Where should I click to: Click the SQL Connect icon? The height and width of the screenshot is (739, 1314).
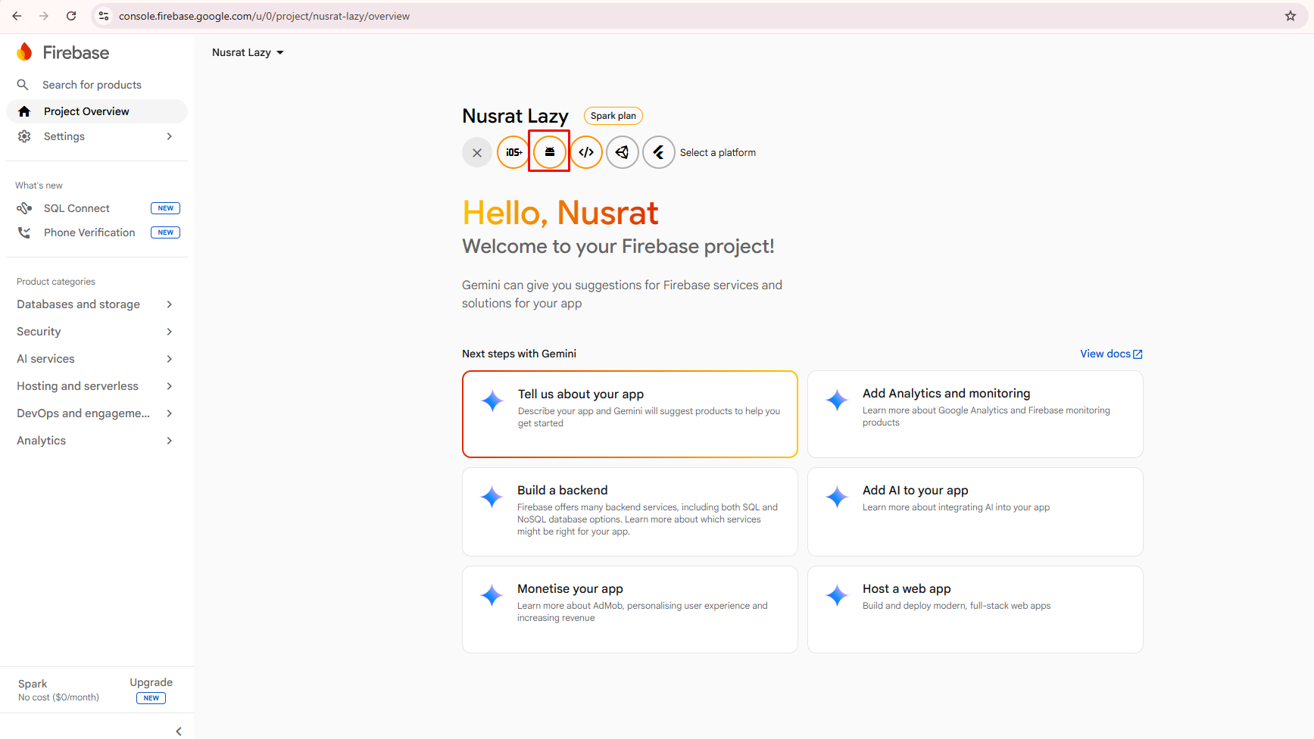(24, 208)
